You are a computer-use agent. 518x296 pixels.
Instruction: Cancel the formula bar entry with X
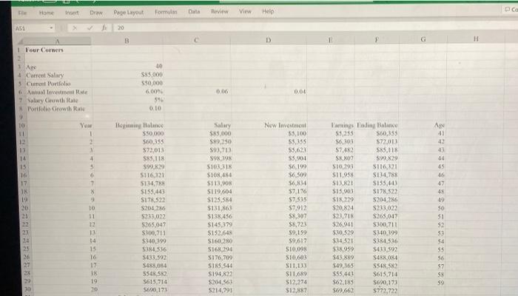pyautogui.click(x=75, y=28)
